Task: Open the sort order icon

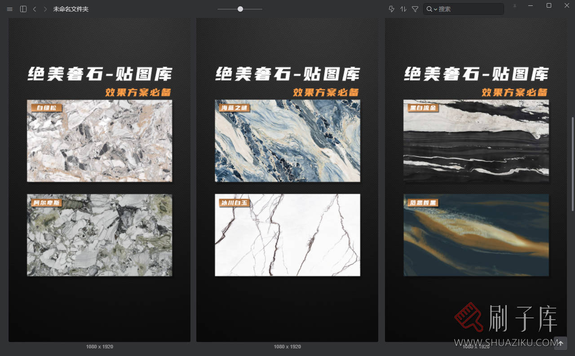Action: tap(403, 9)
